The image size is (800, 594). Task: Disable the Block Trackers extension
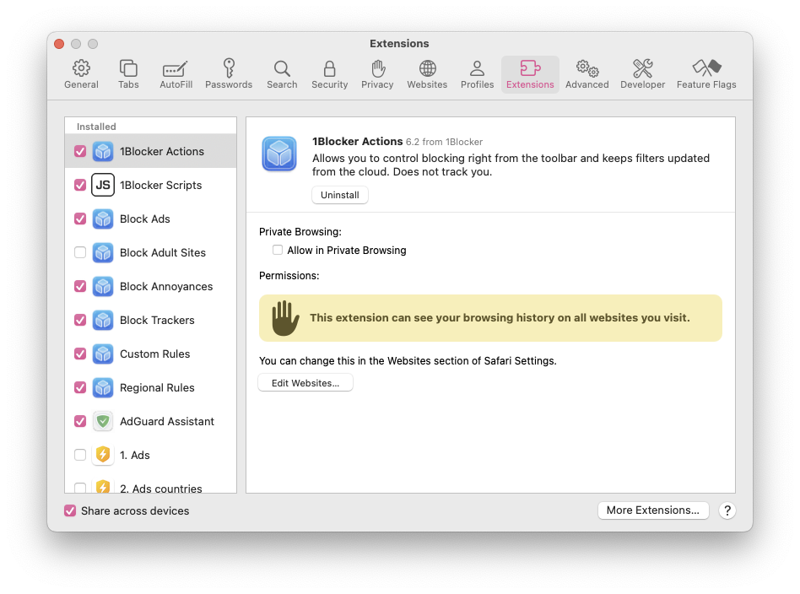[x=80, y=320]
